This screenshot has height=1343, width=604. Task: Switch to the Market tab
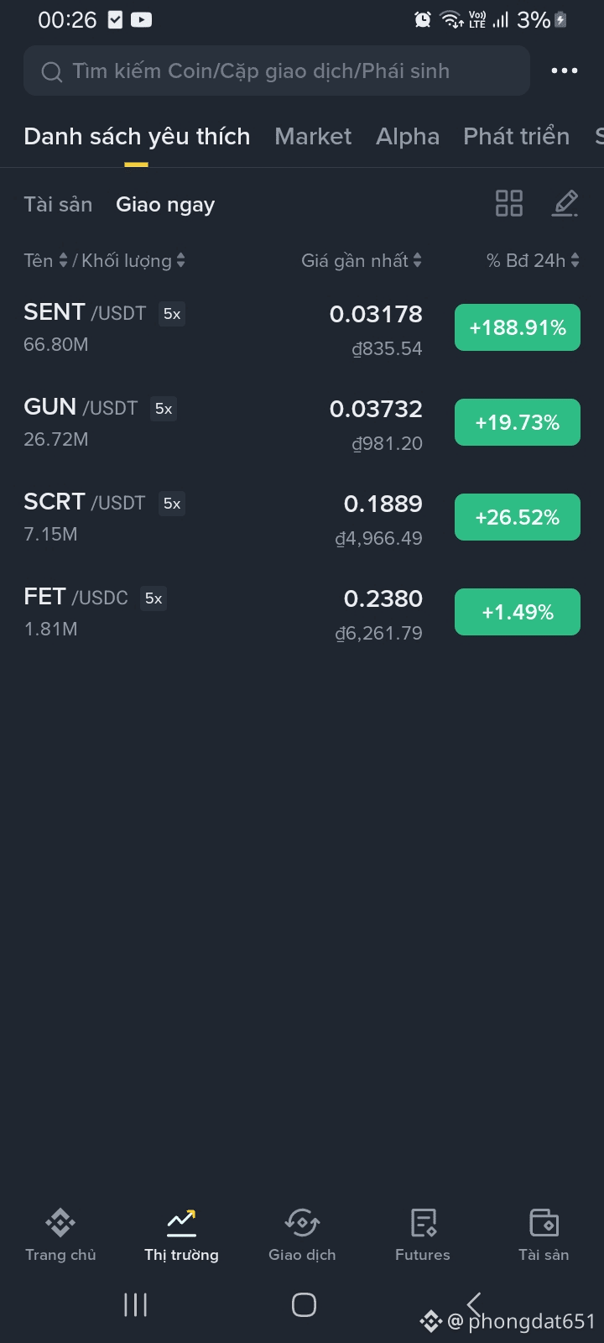[313, 136]
